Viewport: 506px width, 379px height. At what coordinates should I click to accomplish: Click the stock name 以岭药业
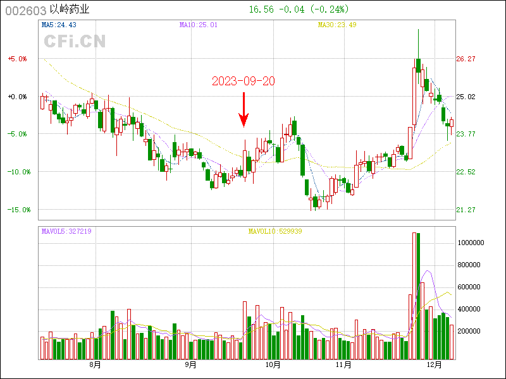pyautogui.click(x=70, y=9)
